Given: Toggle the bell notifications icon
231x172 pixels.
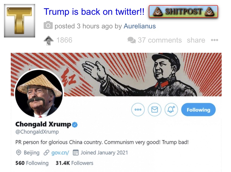Looking at the screenshot, I should [171, 110].
